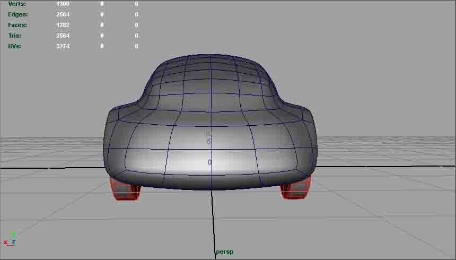Click the 'Faces:' heads-up label
The image size is (456, 260).
click(x=17, y=25)
